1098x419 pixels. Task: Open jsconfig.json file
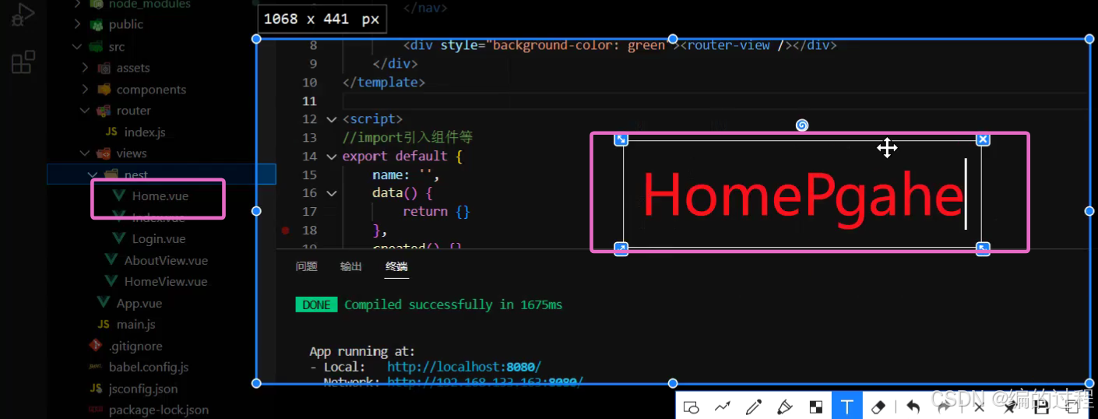(143, 389)
